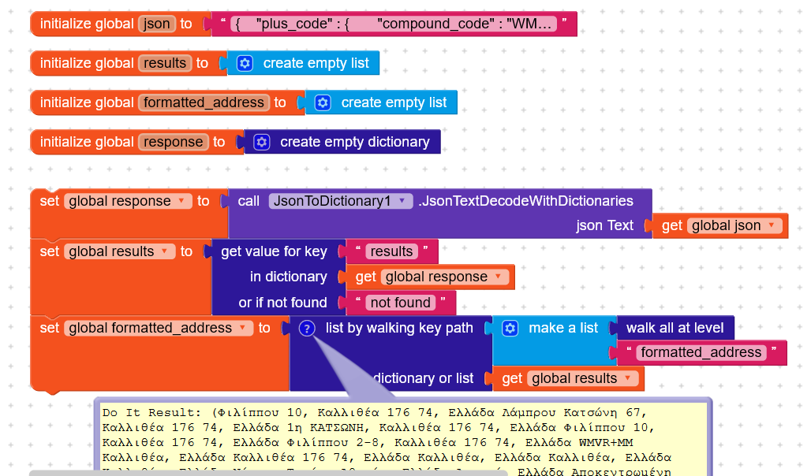The height and width of the screenshot is (476, 811).
Task: Edit the json variable name field
Action: pyautogui.click(x=157, y=24)
